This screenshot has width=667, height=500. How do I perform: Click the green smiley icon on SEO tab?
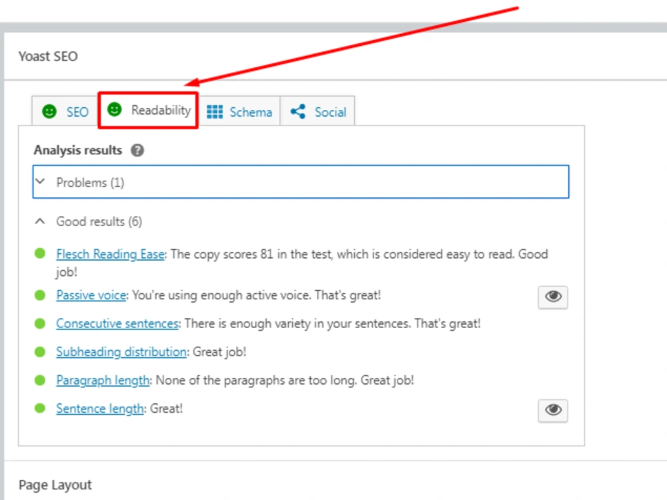pos(49,111)
